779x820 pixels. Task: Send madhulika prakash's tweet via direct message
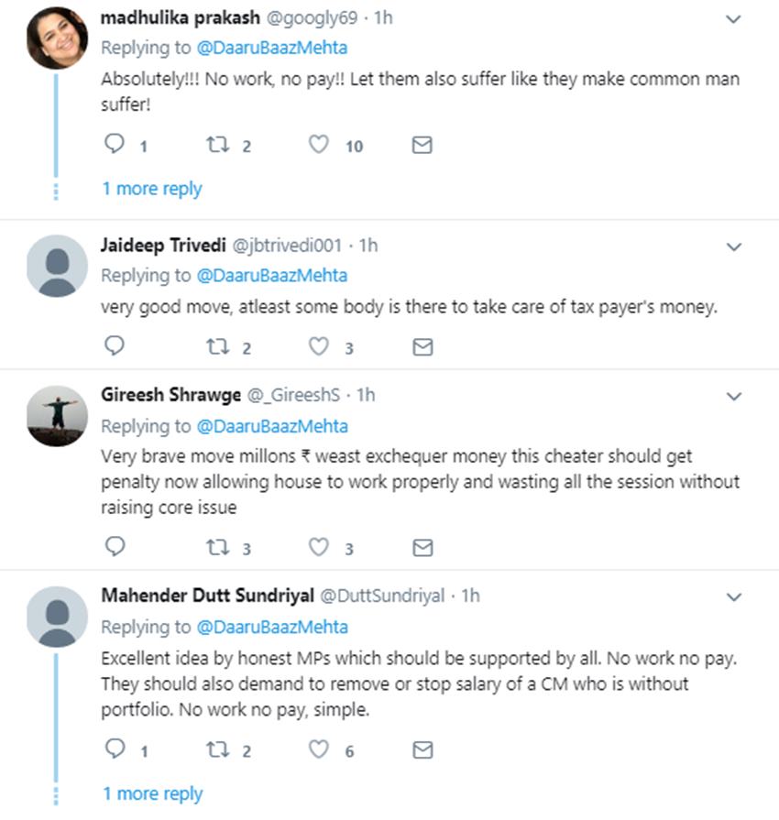(x=422, y=145)
